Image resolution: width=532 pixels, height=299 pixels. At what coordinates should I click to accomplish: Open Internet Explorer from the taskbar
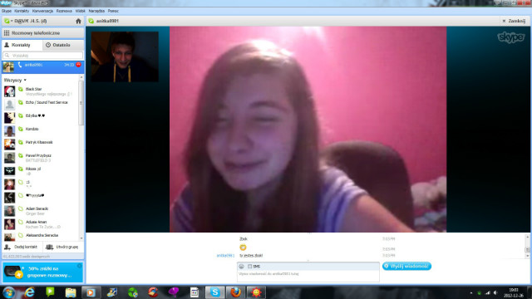pyautogui.click(x=30, y=292)
